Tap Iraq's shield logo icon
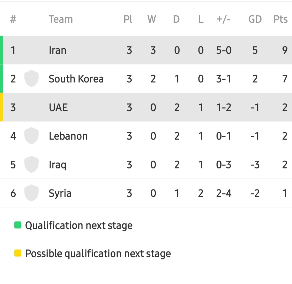 click(x=31, y=164)
